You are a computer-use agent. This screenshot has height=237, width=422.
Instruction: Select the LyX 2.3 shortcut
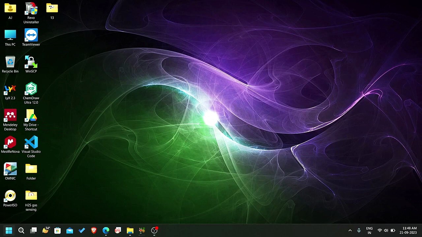10,92
